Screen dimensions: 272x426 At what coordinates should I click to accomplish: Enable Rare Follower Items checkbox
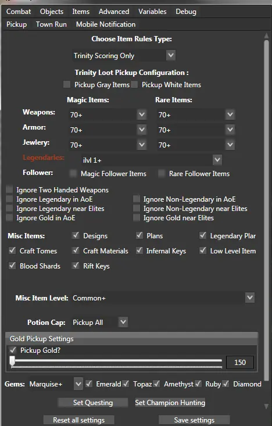click(x=162, y=173)
